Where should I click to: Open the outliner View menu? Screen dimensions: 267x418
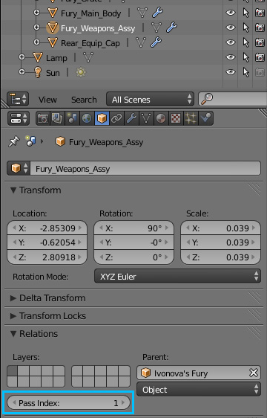click(47, 100)
